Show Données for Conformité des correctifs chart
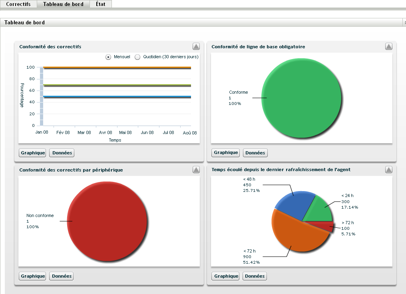The image size is (406, 294). (62, 153)
